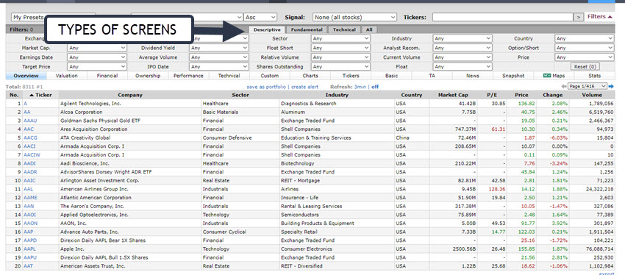Expand the Float Short filter dropdown

coord(340,48)
